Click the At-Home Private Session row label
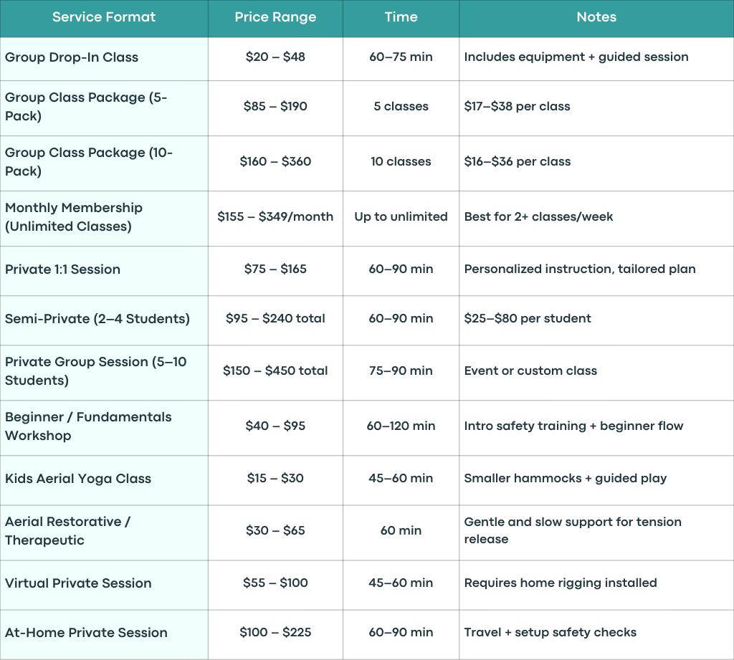Image resolution: width=734 pixels, height=660 pixels. (x=86, y=633)
